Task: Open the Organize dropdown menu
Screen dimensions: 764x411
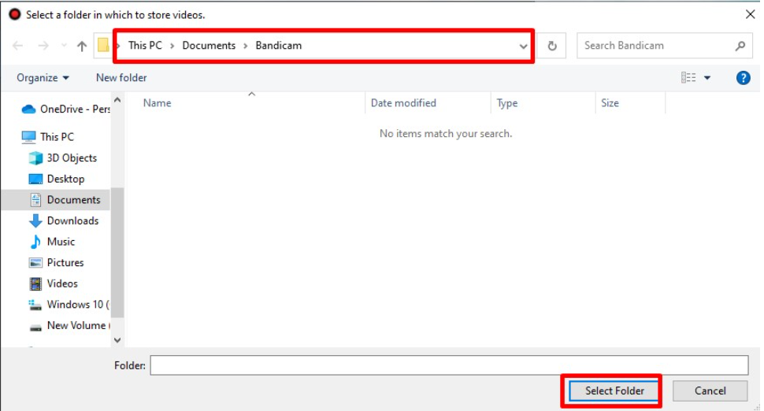Action: click(43, 78)
